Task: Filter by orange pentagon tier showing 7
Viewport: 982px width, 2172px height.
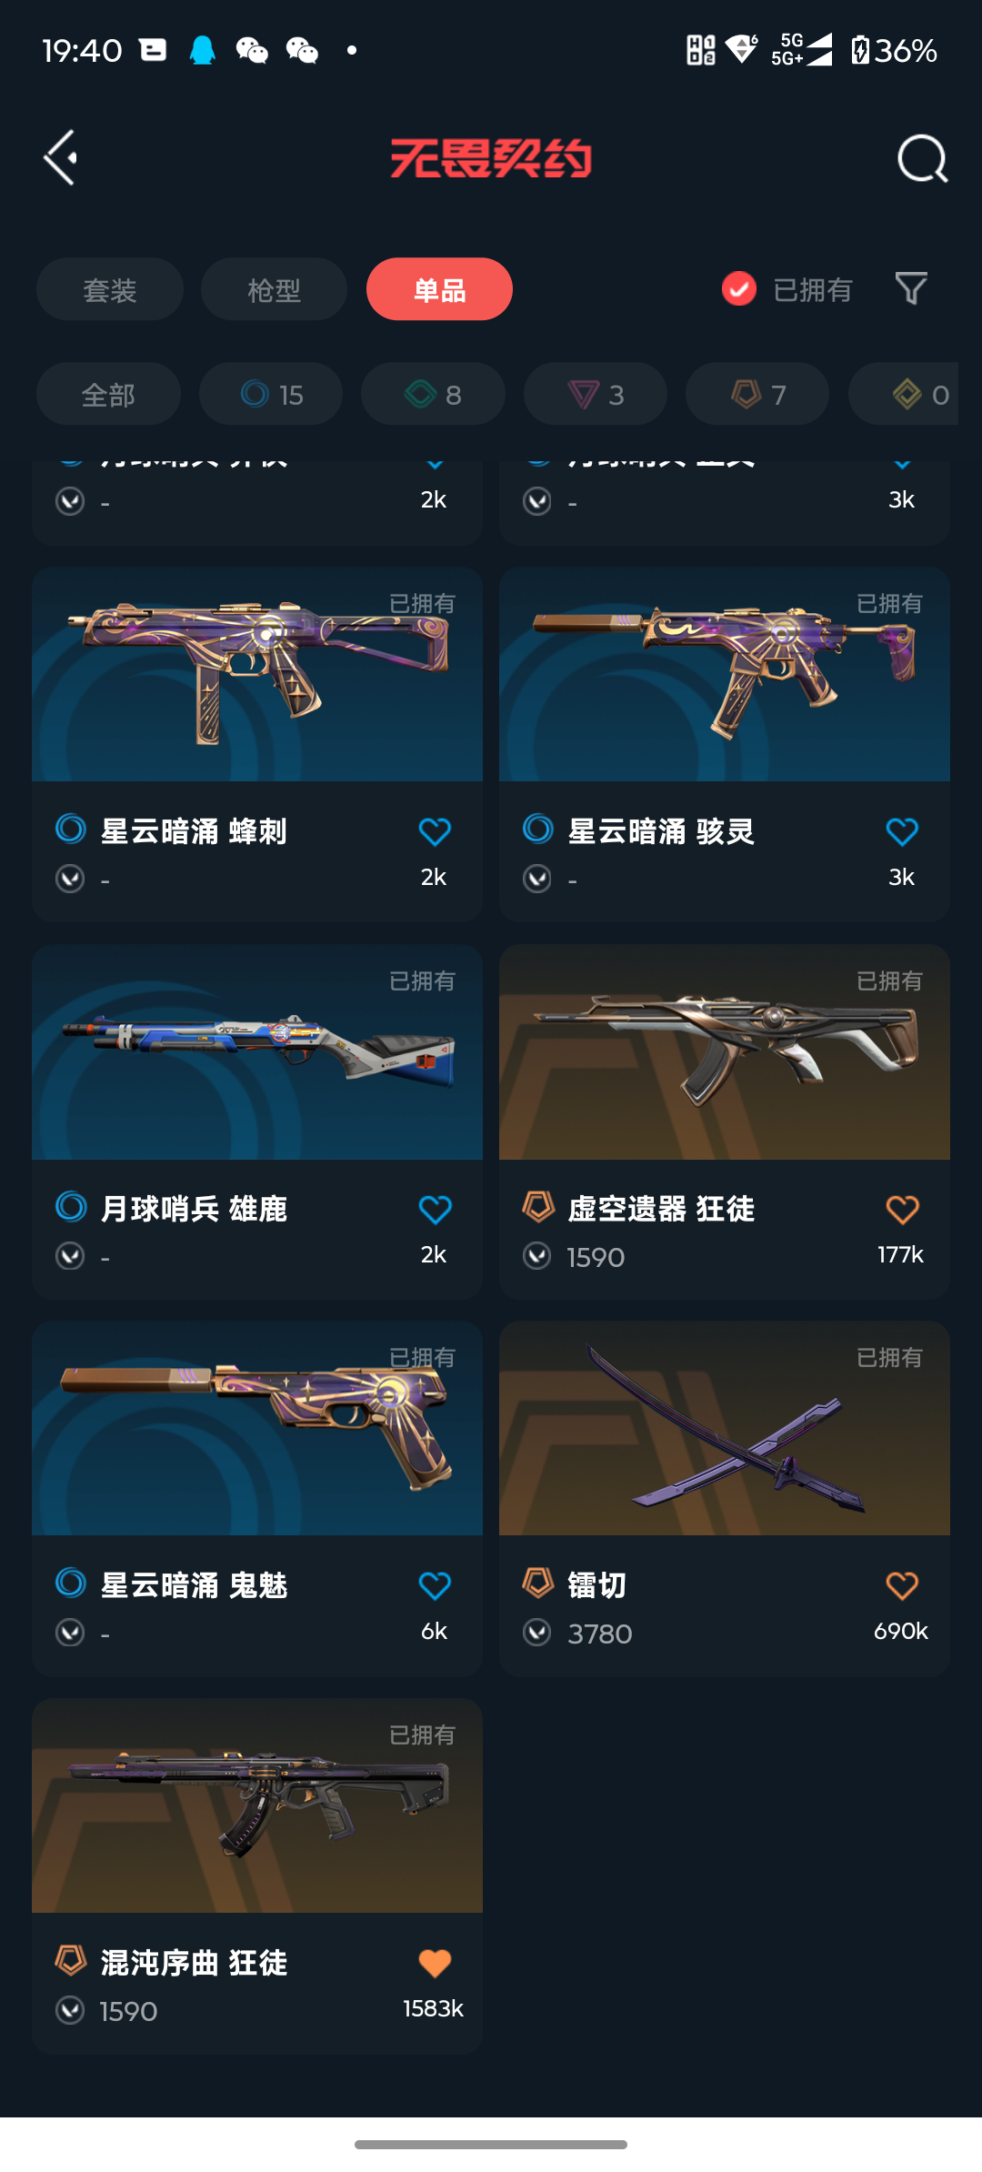Action: click(x=757, y=394)
